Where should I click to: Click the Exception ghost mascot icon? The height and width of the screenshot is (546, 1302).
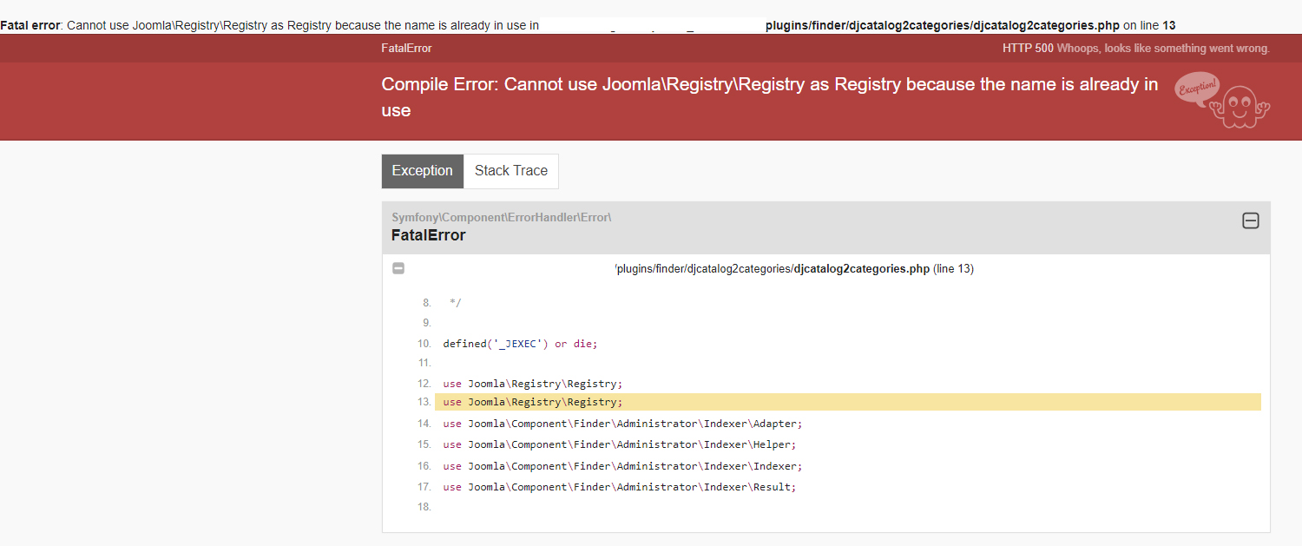tap(1222, 101)
